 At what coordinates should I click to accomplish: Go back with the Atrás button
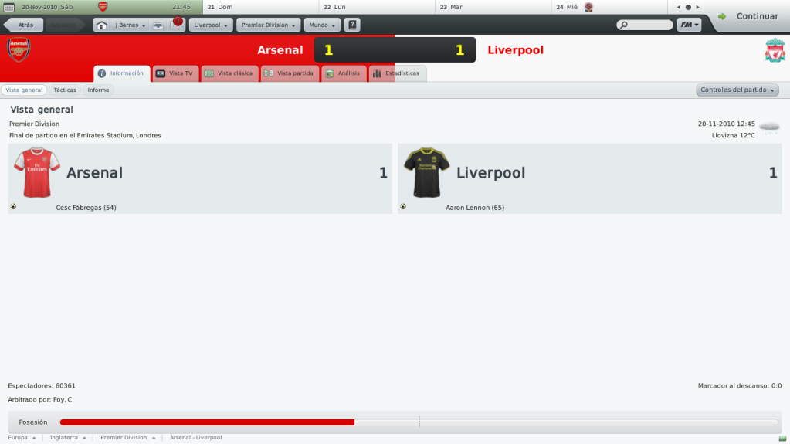coord(23,25)
